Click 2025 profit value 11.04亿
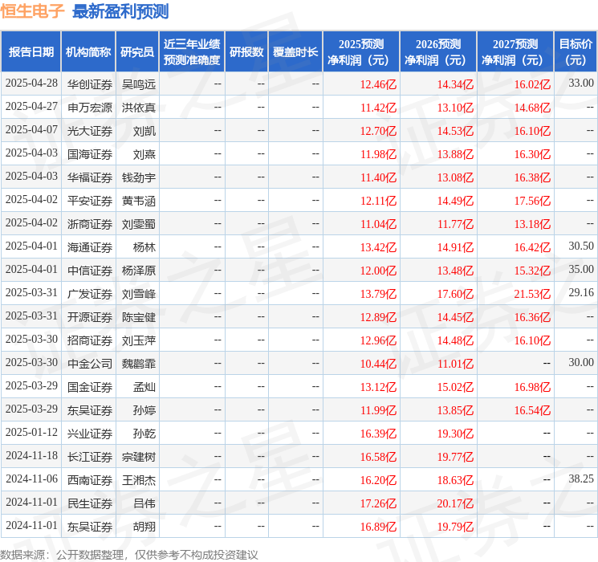The height and width of the screenshot is (562, 598). tap(378, 224)
